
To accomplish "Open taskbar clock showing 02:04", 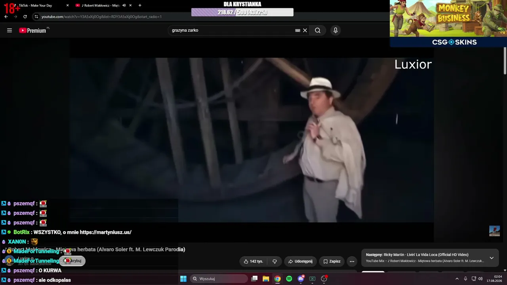I will [x=495, y=279].
